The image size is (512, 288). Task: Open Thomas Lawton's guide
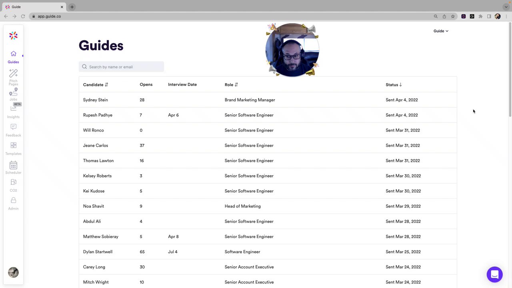tap(268, 161)
